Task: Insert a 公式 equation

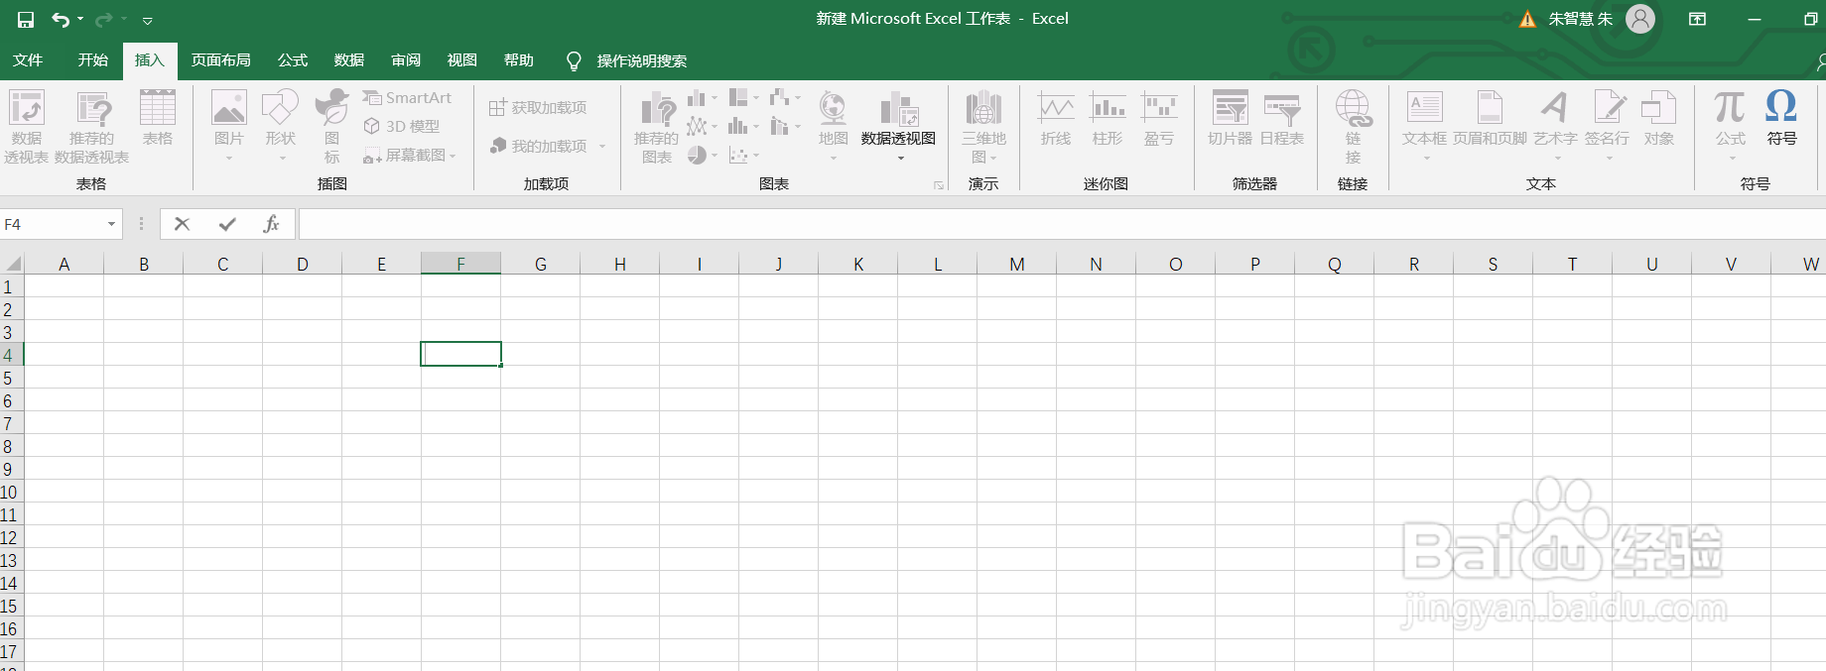Action: tap(1731, 126)
